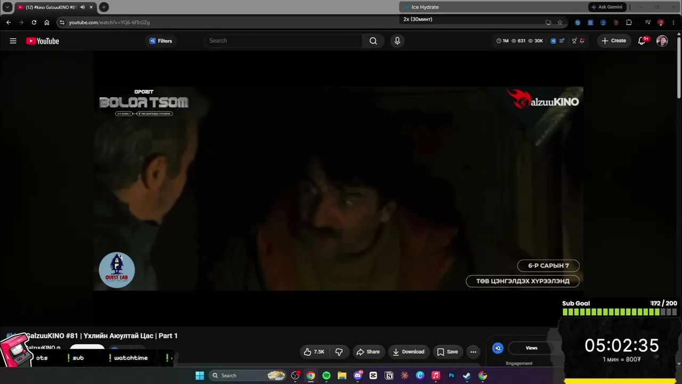The image size is (682, 384).
Task: Go to the YouTube home logo
Action: (43, 41)
